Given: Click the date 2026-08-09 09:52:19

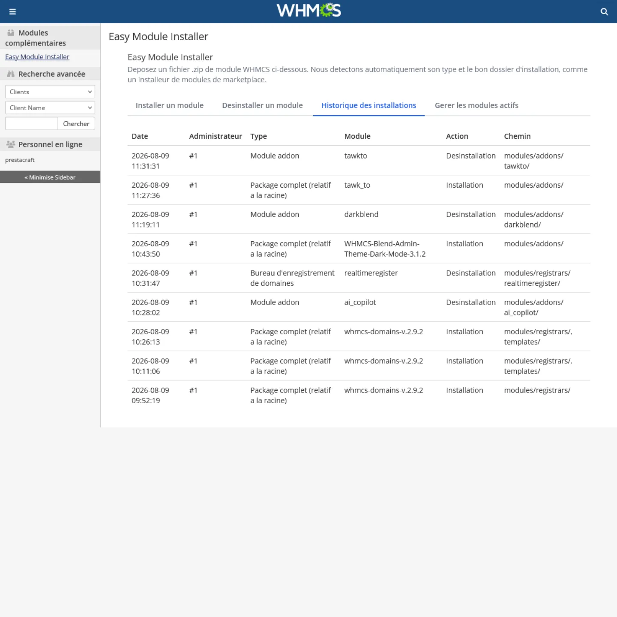Looking at the screenshot, I should [150, 395].
